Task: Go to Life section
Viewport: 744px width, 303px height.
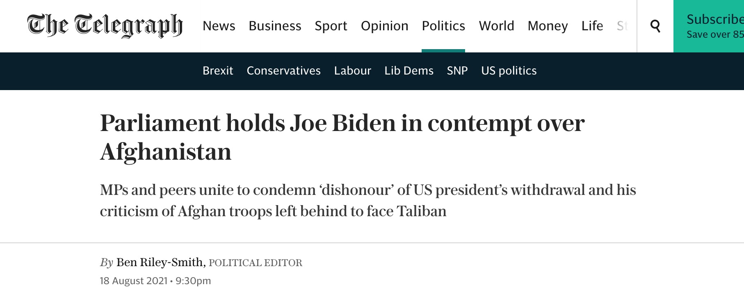Action: (x=592, y=26)
